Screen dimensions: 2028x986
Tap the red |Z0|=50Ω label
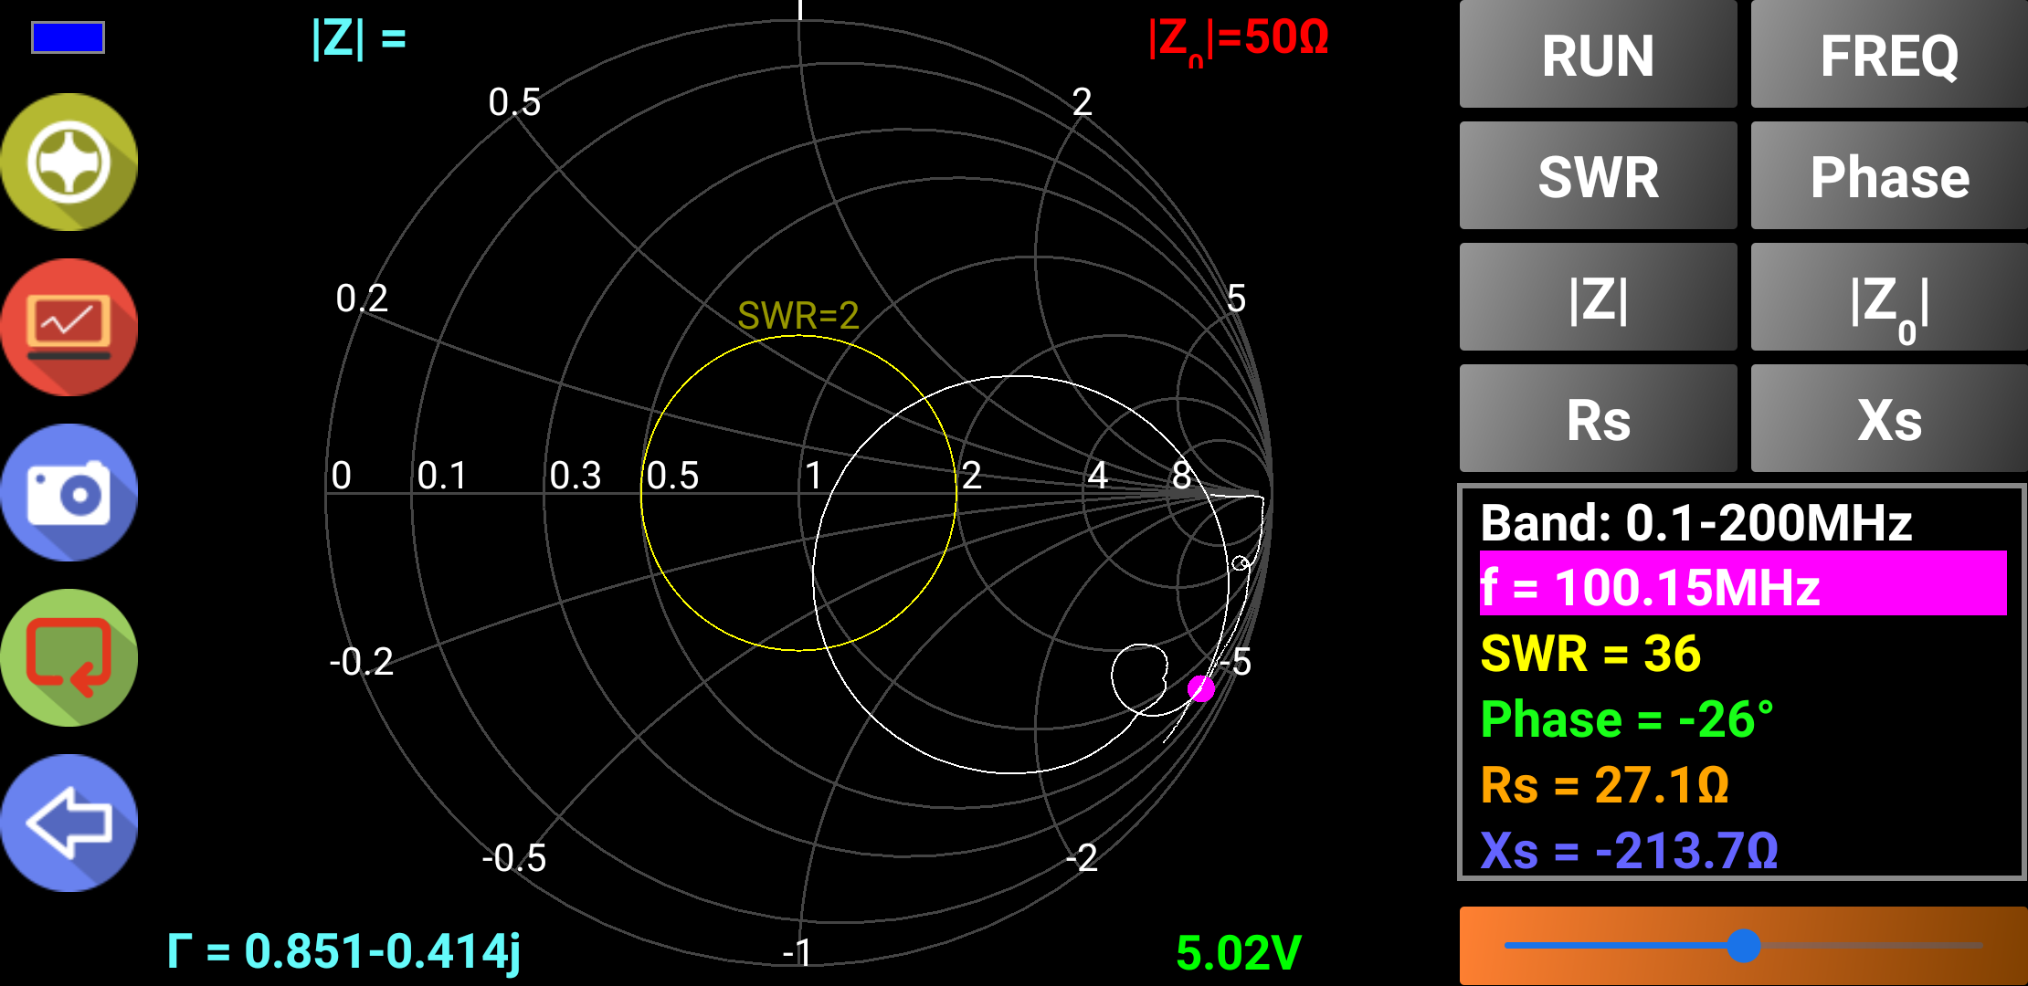(x=1238, y=40)
